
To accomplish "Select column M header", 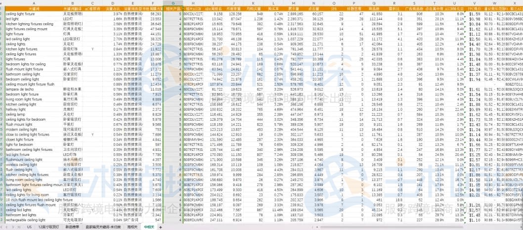I will point(294,3).
